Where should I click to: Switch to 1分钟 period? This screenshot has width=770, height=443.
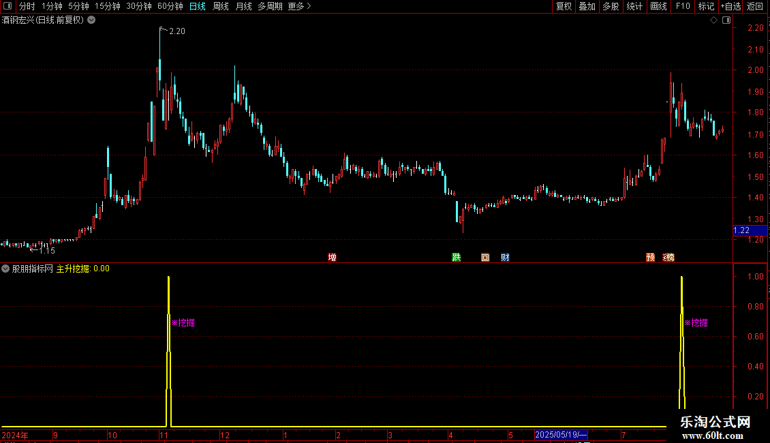pos(52,6)
